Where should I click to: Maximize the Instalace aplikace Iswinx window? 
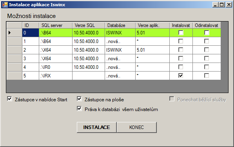click(x=222, y=5)
